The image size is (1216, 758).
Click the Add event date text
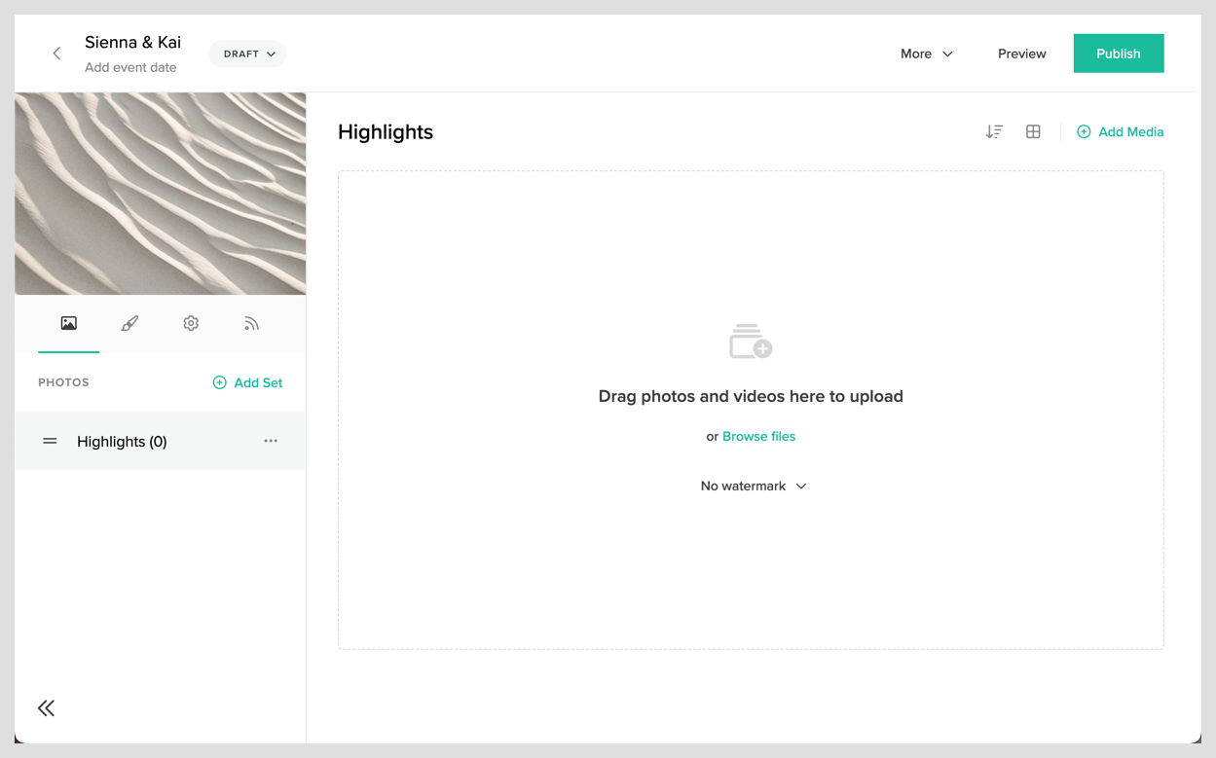pyautogui.click(x=130, y=67)
